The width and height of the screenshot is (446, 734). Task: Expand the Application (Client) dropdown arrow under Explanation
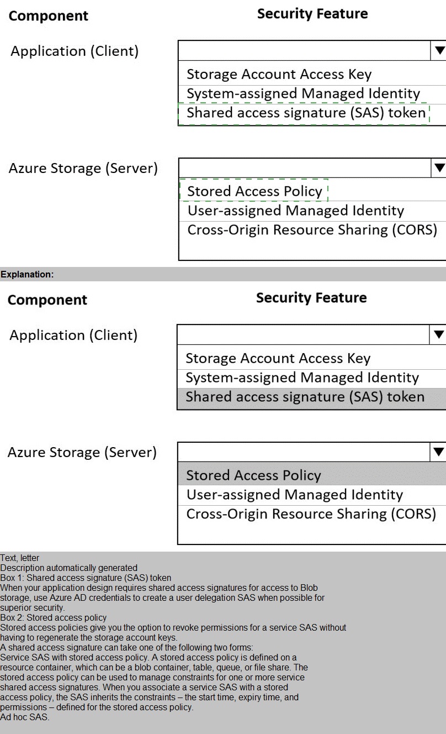(x=439, y=334)
